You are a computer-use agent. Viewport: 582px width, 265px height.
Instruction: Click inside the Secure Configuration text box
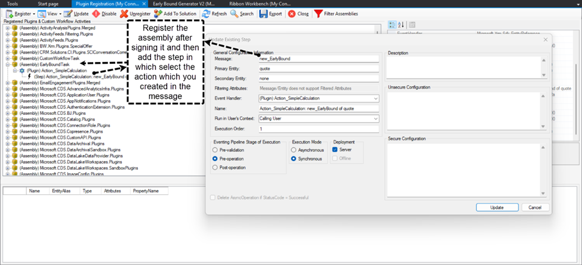pyautogui.click(x=463, y=170)
